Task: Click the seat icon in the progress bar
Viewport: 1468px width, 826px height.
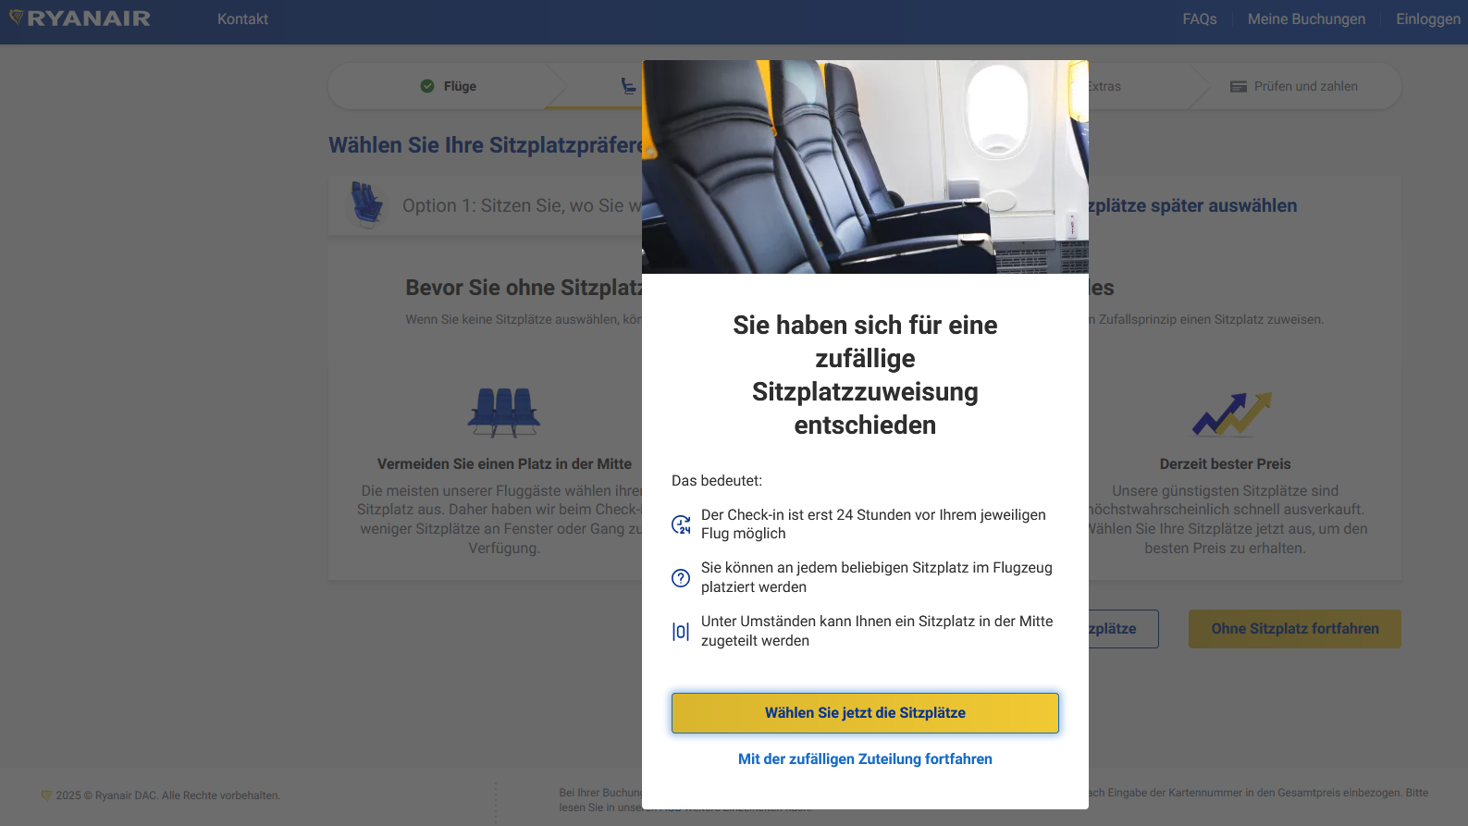Action: [x=628, y=86]
